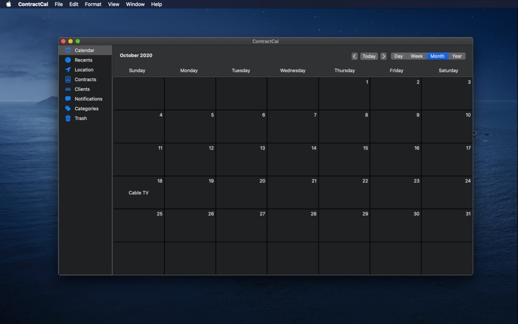
Task: Open the Format menu
Action: (93, 4)
